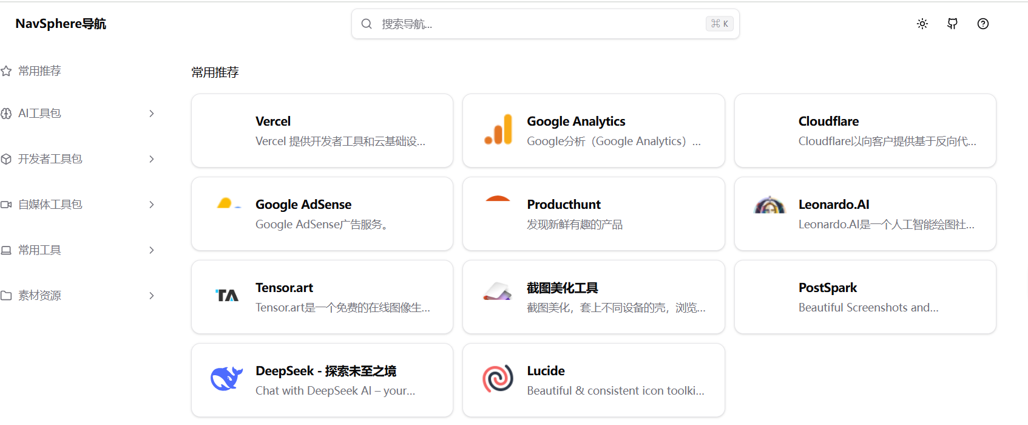Select 自媒体工具包 sidebar item
The width and height of the screenshot is (1028, 425).
(x=50, y=205)
